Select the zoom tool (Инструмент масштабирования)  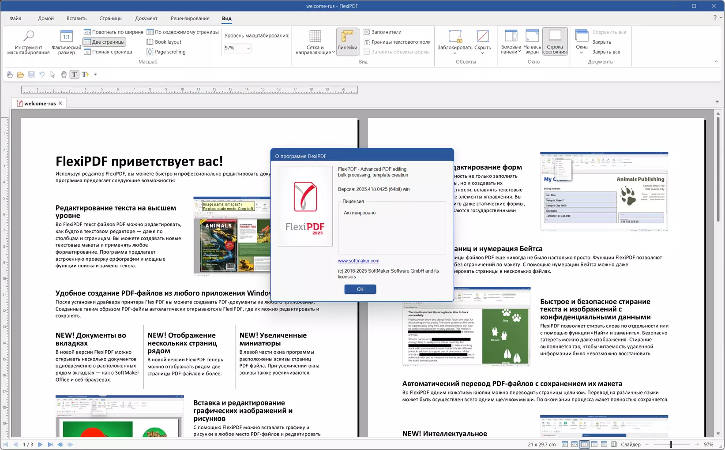[29, 42]
